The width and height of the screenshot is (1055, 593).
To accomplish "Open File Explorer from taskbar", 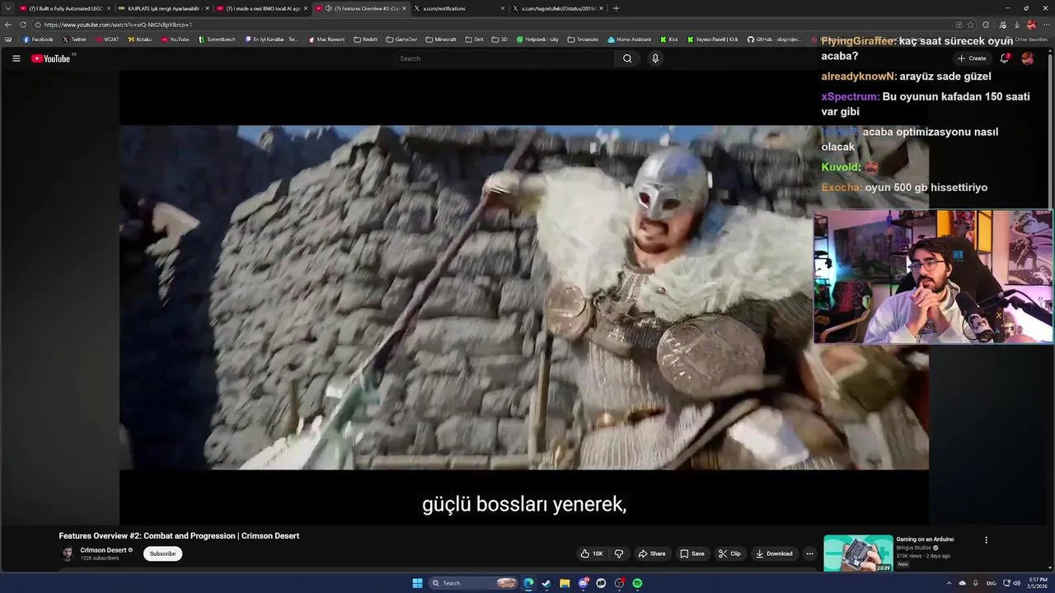I will [565, 583].
